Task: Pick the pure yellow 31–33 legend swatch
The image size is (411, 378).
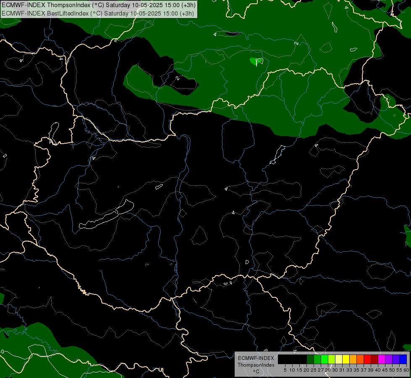Action: [x=346, y=359]
